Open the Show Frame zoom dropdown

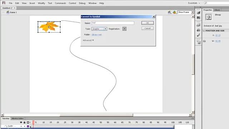pyautogui.click(x=186, y=12)
